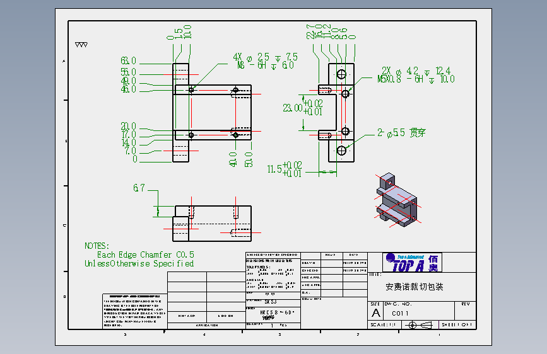The width and height of the screenshot is (547, 354).
Task: Click the first-angle projection symbol in title block
Action: (420, 325)
